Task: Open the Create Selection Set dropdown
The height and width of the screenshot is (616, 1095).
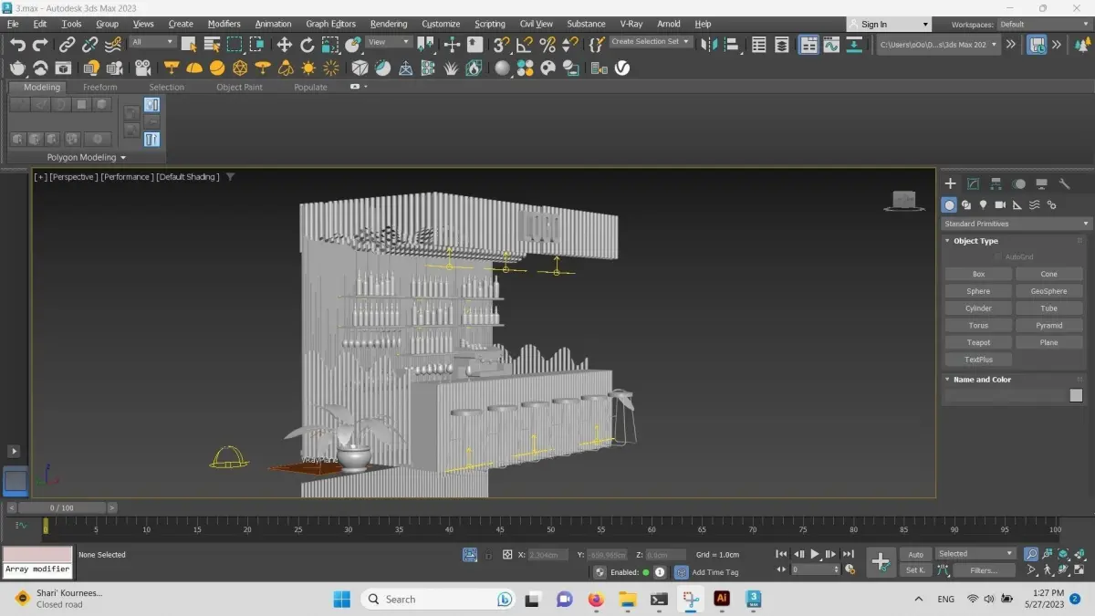Action: click(652, 42)
